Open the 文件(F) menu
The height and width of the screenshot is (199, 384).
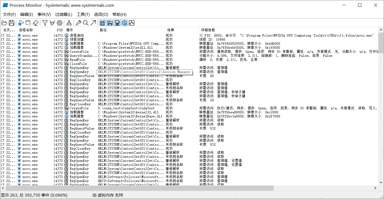pos(9,15)
